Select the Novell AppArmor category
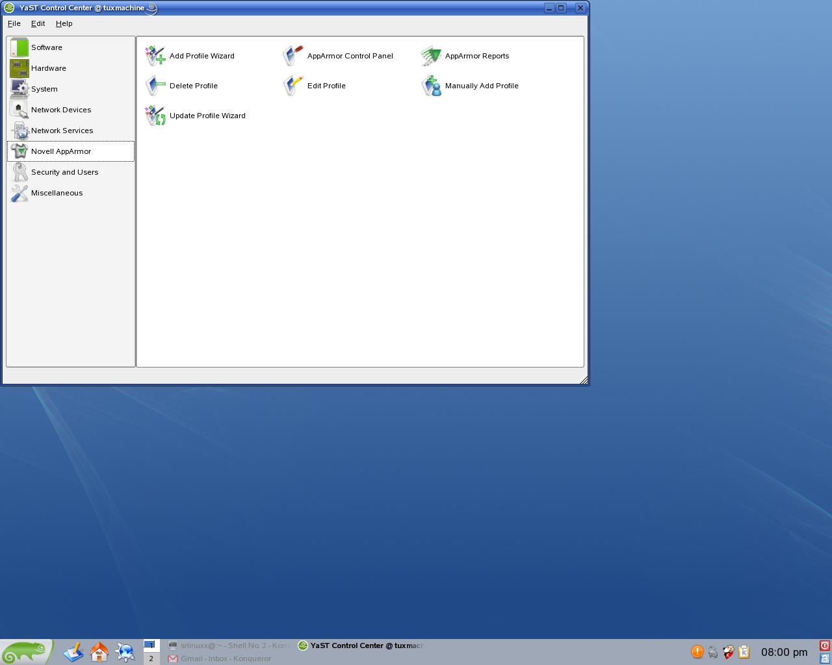 [x=70, y=151]
